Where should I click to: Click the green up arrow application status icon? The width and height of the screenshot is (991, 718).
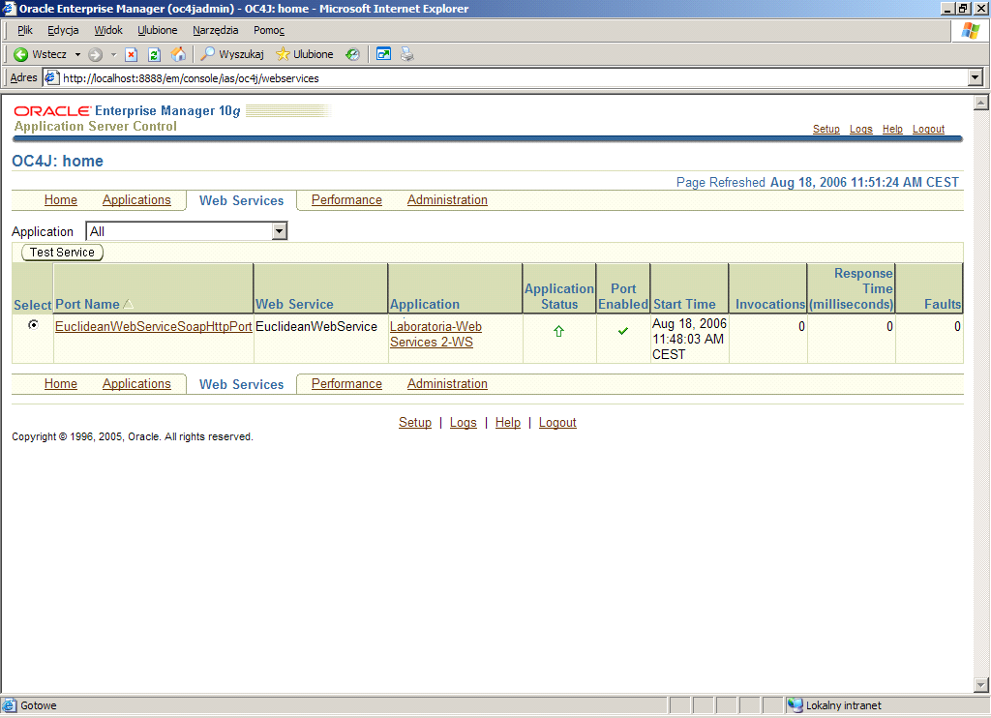[558, 331]
